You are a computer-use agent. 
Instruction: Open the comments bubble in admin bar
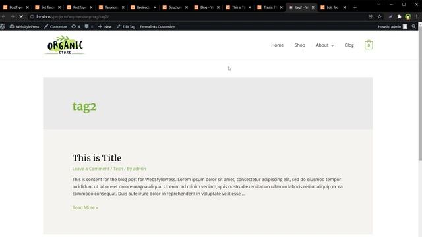click(89, 26)
